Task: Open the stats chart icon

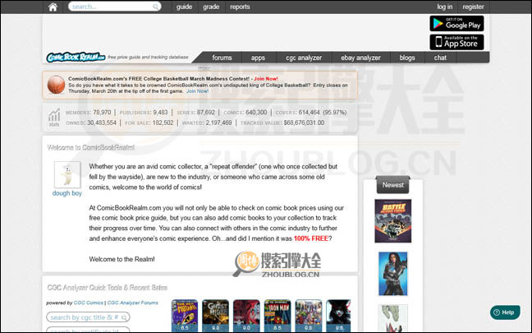Action: tap(54, 118)
